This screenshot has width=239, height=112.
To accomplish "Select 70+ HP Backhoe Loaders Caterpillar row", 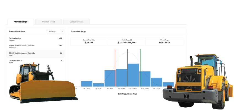I will click(x=36, y=54).
